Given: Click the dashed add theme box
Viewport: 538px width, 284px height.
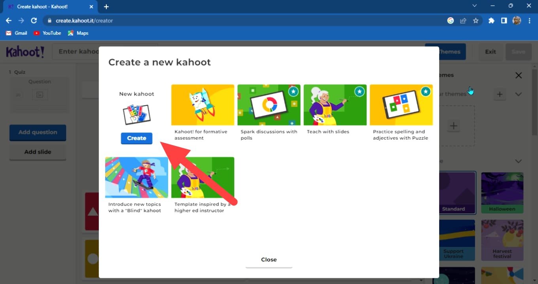Looking at the screenshot, I should tap(454, 126).
